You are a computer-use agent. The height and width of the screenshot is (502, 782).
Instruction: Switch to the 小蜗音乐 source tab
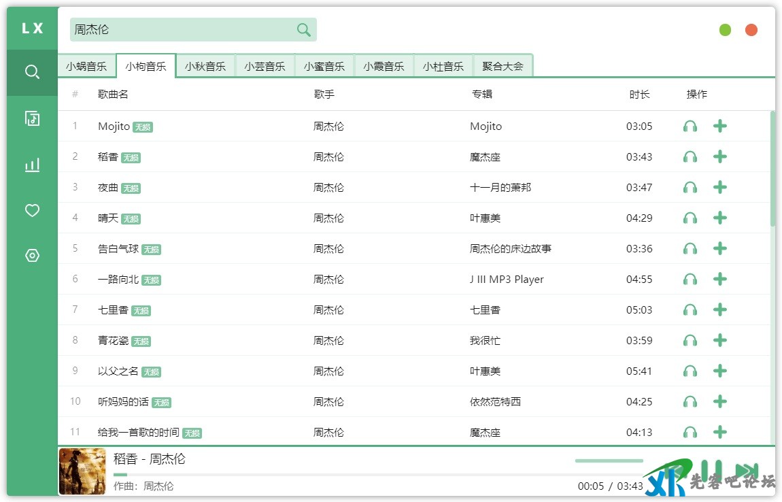tap(86, 67)
